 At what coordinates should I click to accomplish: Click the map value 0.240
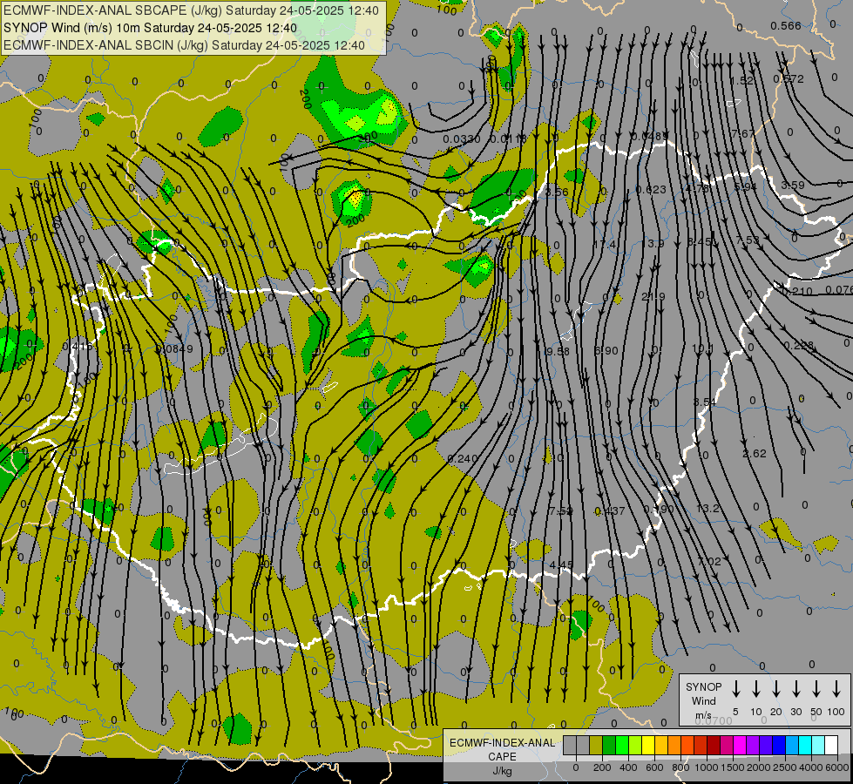tap(463, 459)
